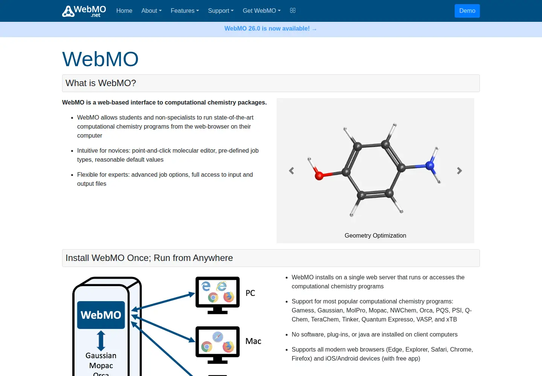Open the Support dropdown menu
This screenshot has height=376, width=542.
click(221, 11)
